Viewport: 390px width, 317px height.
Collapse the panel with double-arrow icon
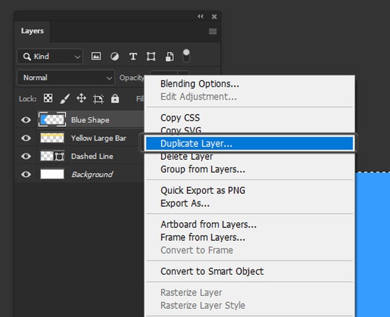click(201, 17)
